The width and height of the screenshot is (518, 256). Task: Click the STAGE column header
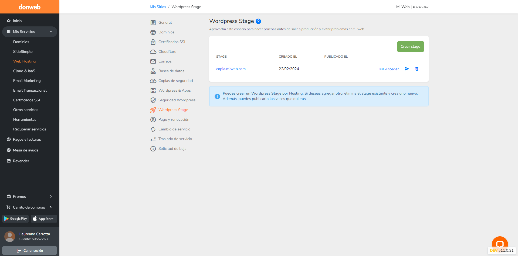coord(221,57)
